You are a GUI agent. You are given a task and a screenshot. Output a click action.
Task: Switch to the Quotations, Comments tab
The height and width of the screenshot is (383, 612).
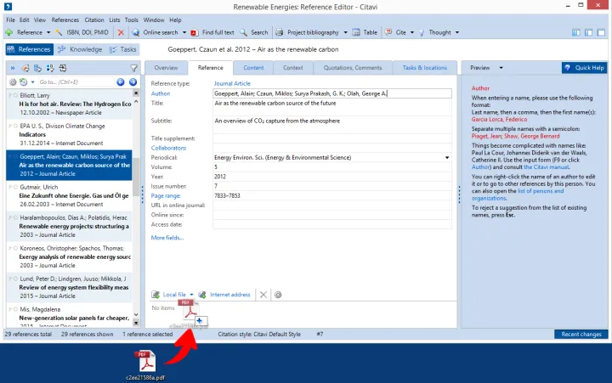353,68
